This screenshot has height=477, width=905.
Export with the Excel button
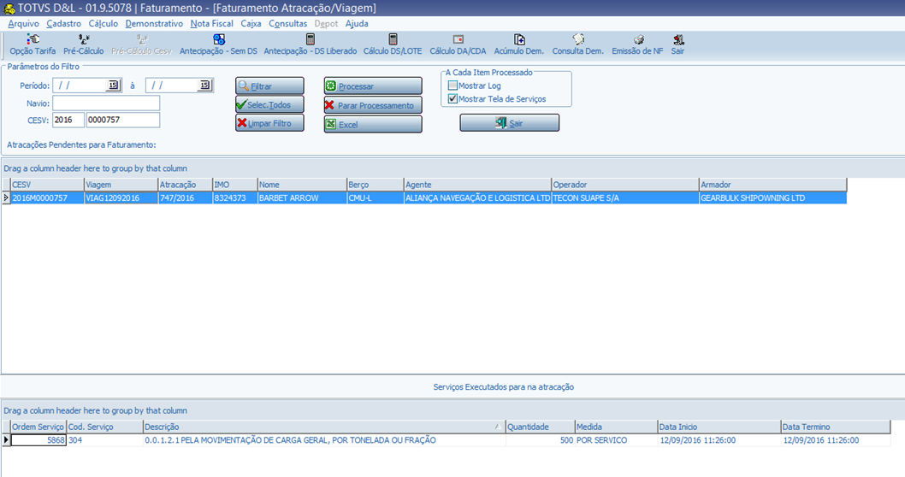373,124
